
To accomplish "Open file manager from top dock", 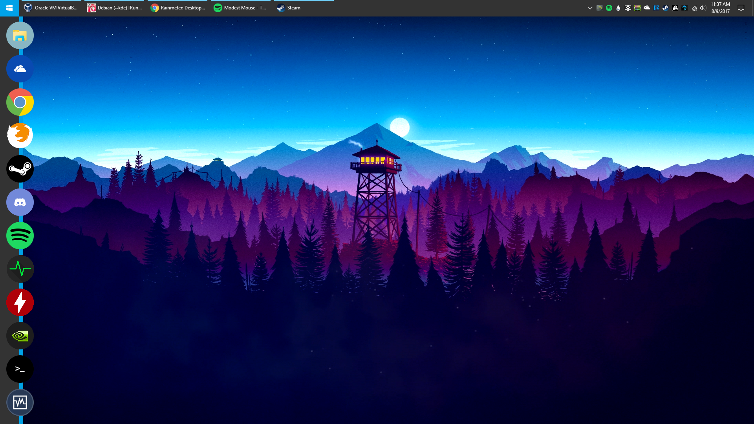I will (20, 35).
